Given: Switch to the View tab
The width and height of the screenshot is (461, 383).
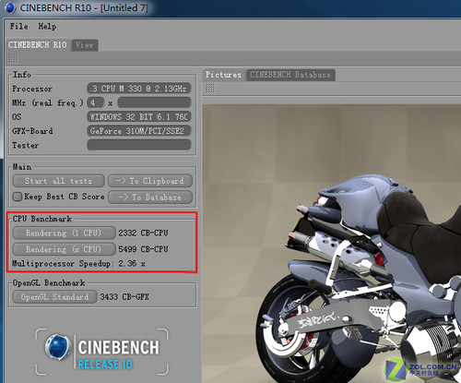Looking at the screenshot, I should coord(85,45).
